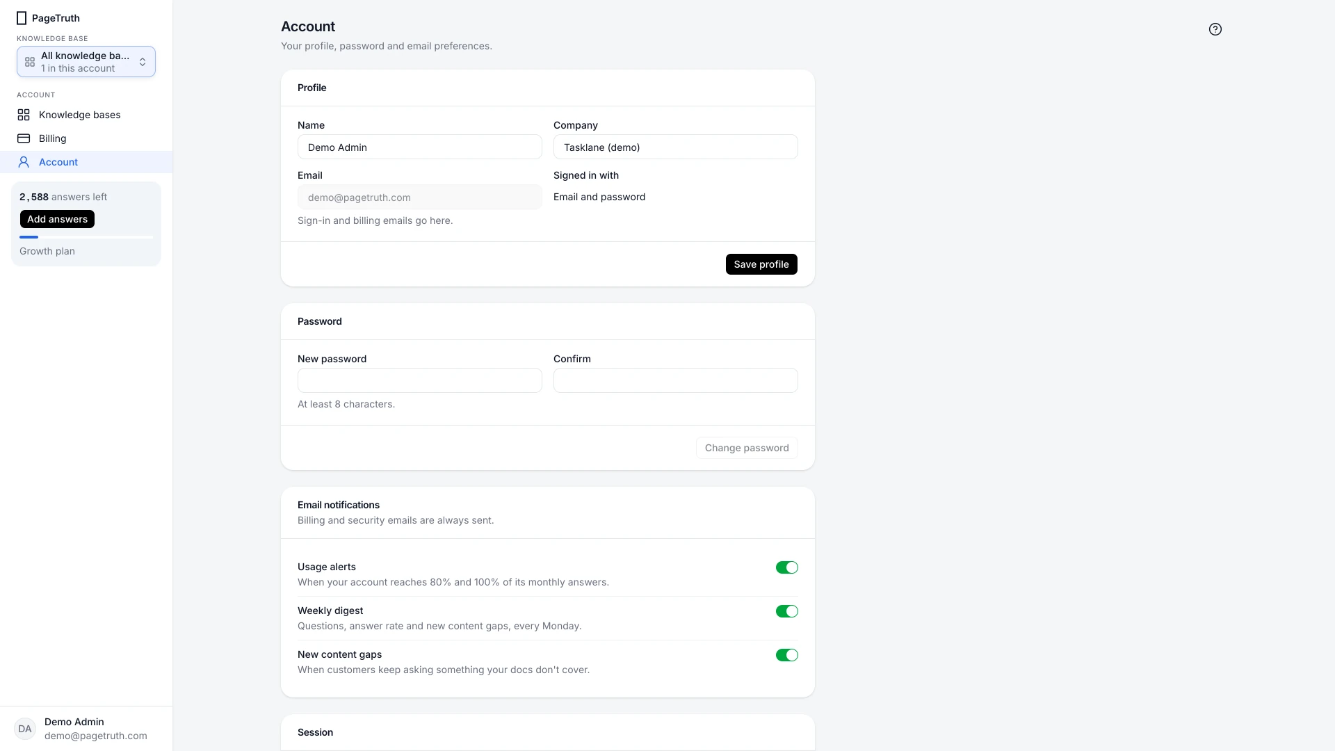Click the grid icon in knowledge base selector

30,62
